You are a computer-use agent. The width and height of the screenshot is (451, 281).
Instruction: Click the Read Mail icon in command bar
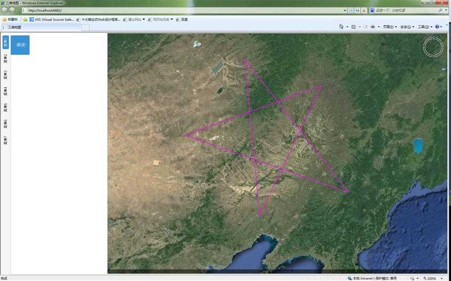(366, 27)
